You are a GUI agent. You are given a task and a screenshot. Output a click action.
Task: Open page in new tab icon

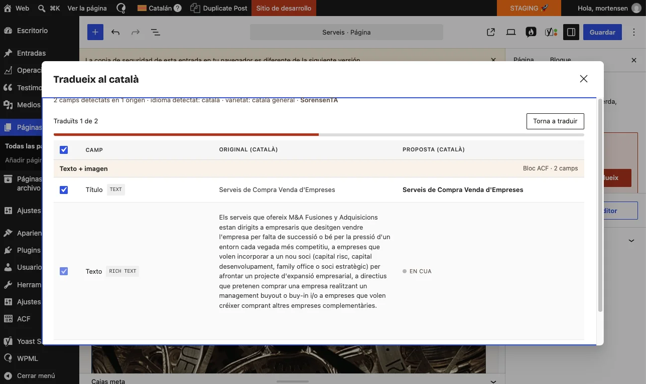pyautogui.click(x=491, y=32)
